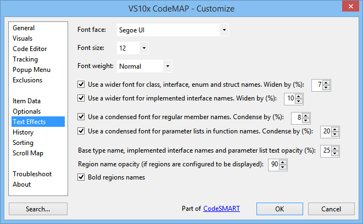
Task: Increase regular member condense percentage spinner
Action: point(306,116)
